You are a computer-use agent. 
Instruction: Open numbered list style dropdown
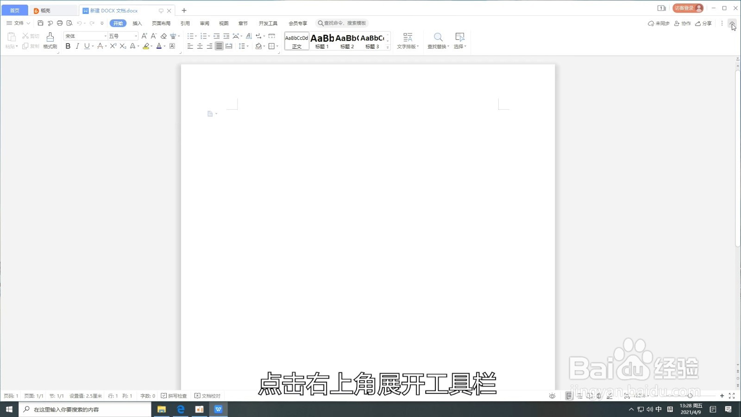click(x=209, y=36)
